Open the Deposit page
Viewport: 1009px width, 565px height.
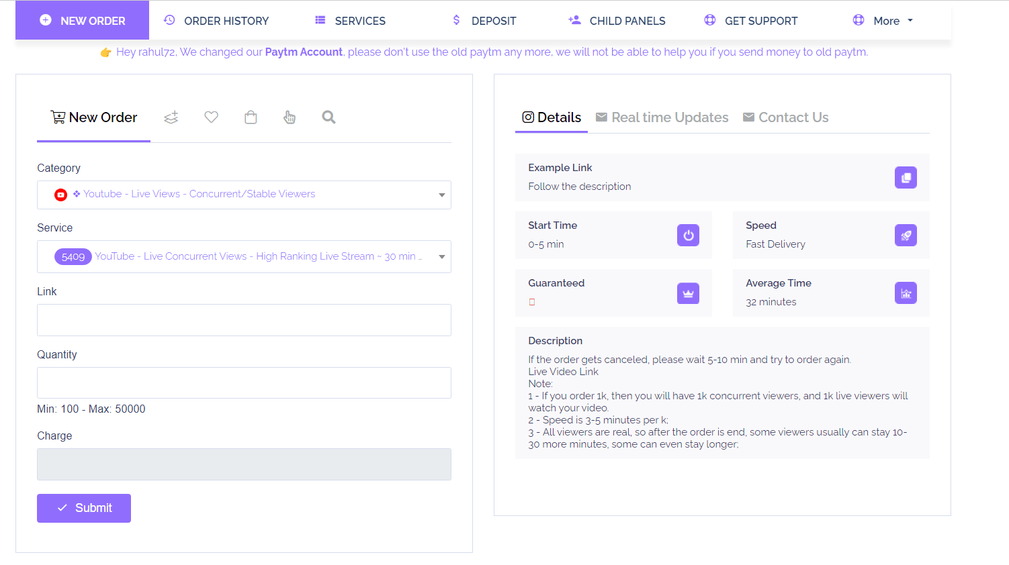[484, 21]
